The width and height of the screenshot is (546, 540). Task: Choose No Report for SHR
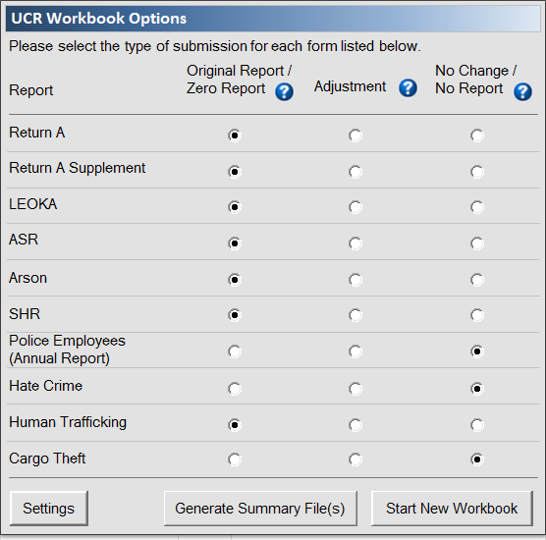(x=477, y=315)
